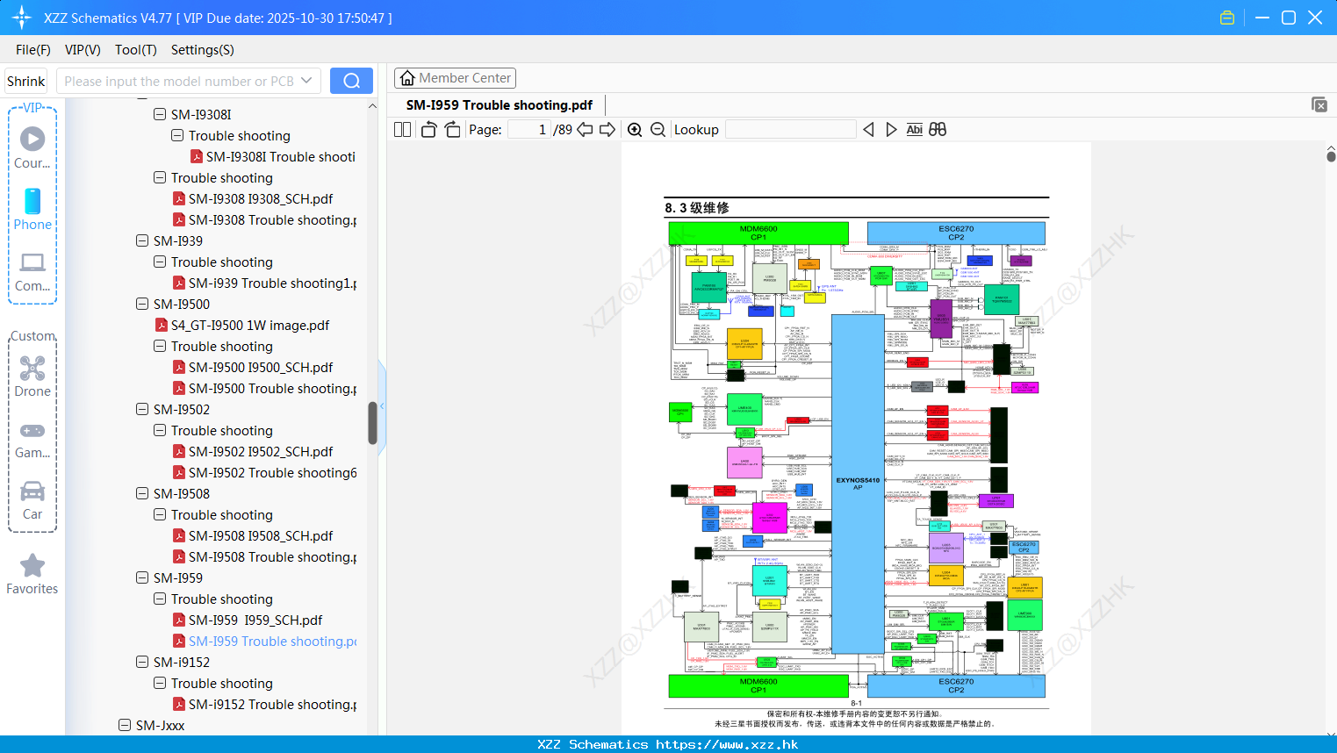Open the Member Center button
The width and height of the screenshot is (1337, 753).
point(455,78)
